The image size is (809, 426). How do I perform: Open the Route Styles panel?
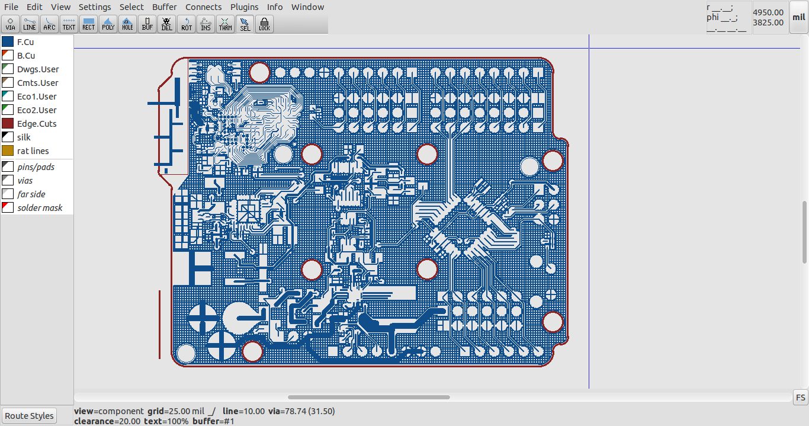coord(28,415)
